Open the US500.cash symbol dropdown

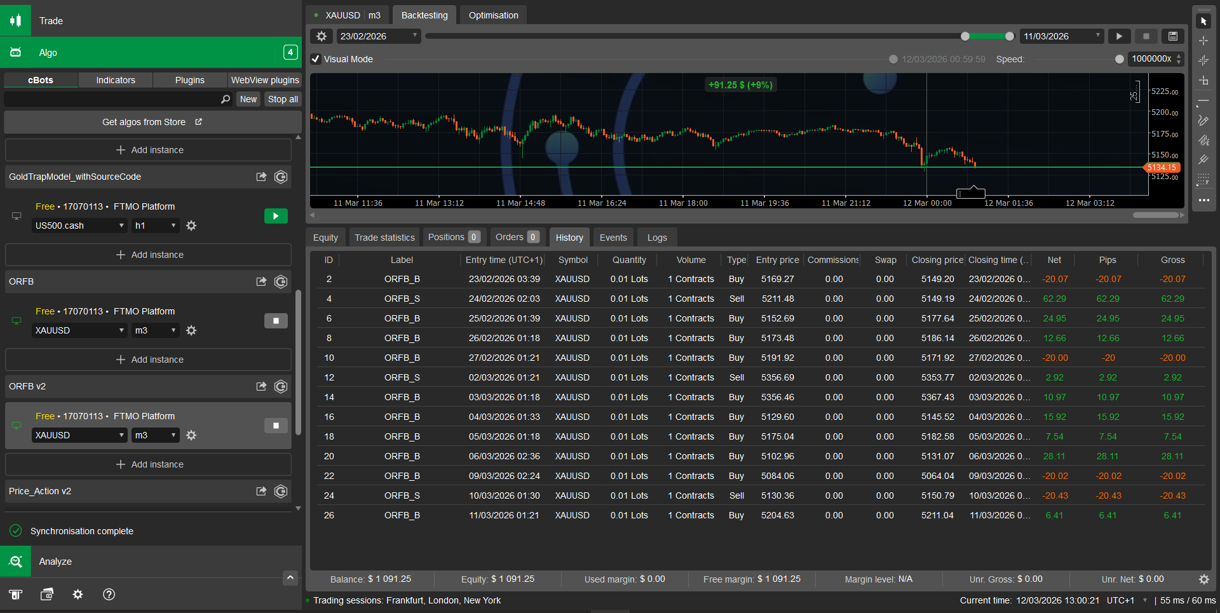tap(79, 226)
